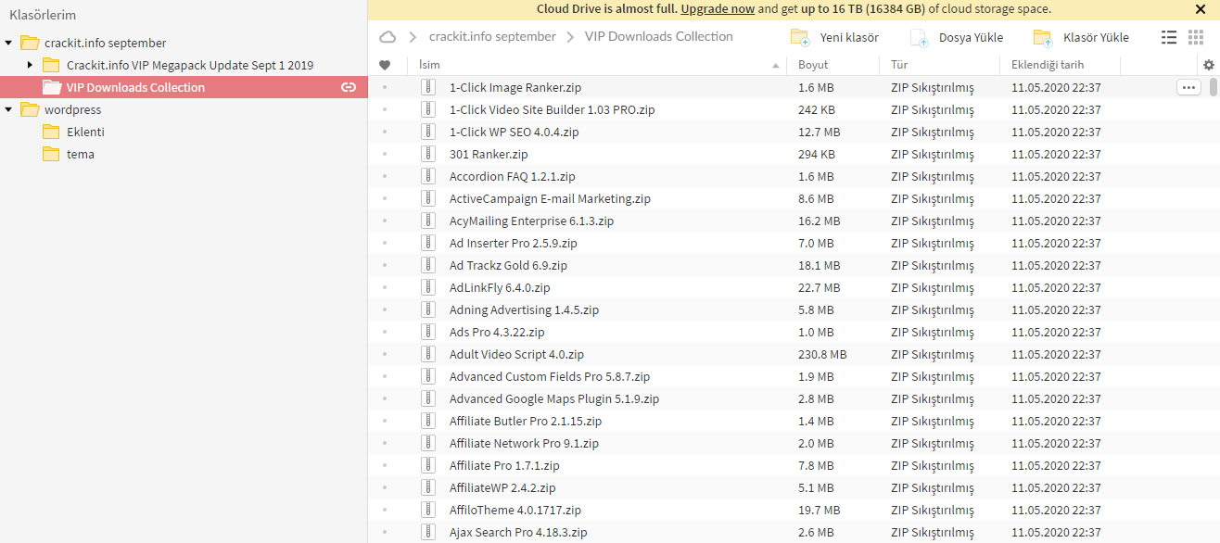Close the Cloud Drive almost full banner
The height and width of the screenshot is (543, 1220).
point(1201,9)
